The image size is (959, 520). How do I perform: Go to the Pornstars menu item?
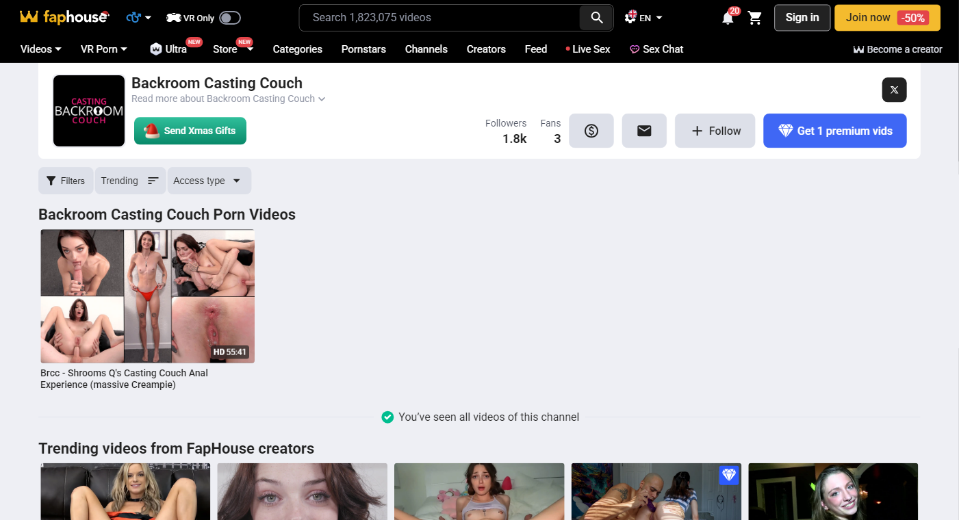(x=363, y=49)
